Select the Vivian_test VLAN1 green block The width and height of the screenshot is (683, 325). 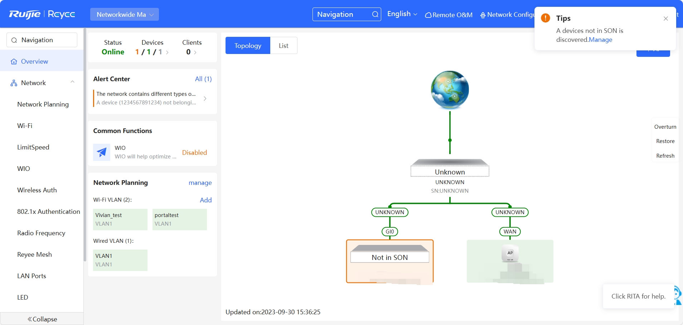[x=120, y=220]
